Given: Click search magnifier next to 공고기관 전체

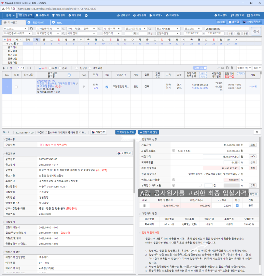Looking at the screenshot, I should (150, 29).
